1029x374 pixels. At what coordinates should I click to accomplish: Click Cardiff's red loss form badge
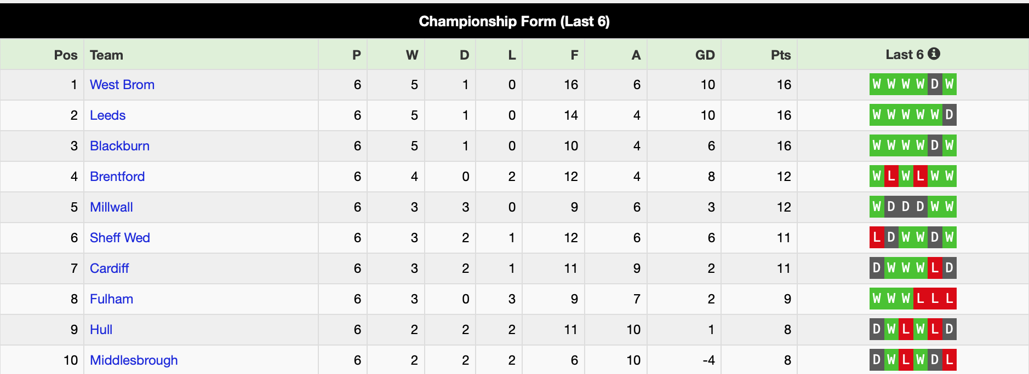935,268
